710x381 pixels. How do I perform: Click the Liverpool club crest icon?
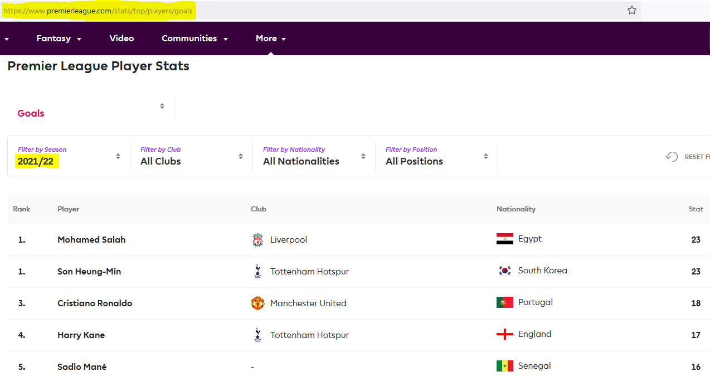(x=257, y=240)
